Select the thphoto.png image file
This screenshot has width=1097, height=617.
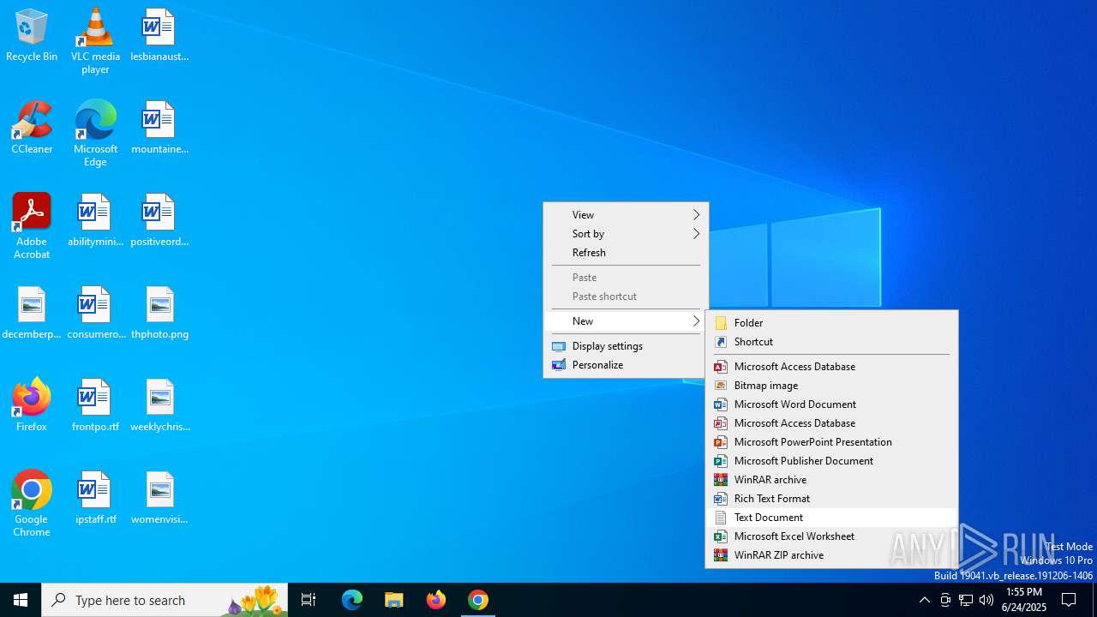[159, 313]
